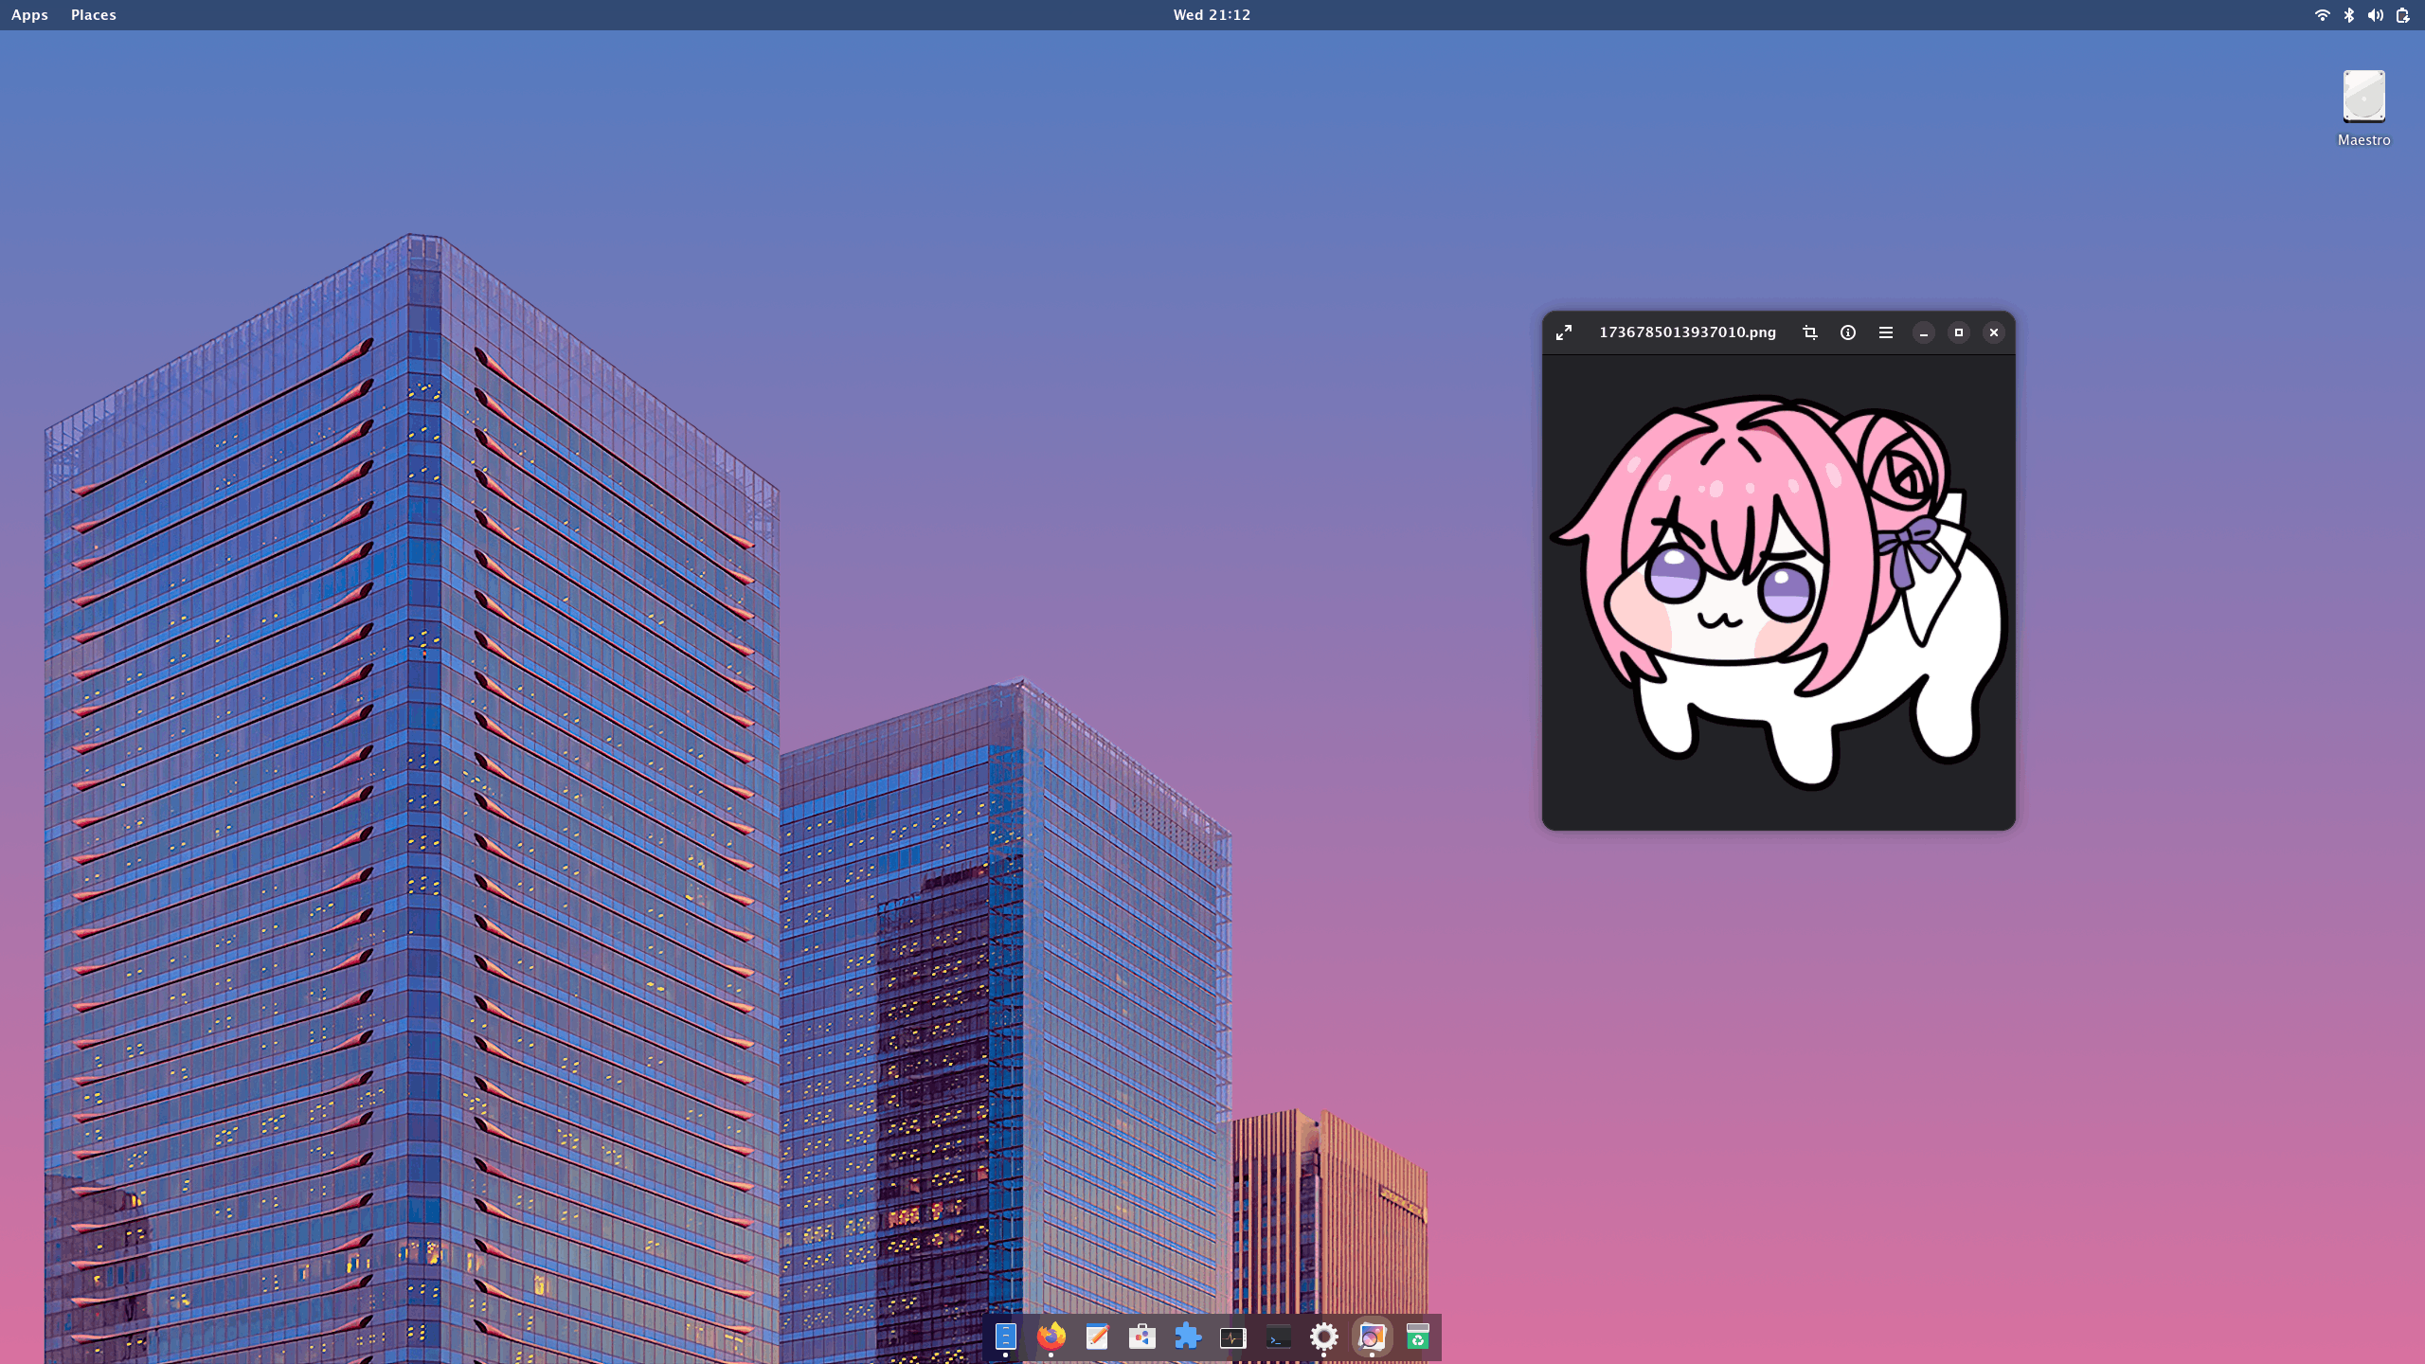Open the volume speaker indicator
2425x1364 pixels.
click(x=2376, y=15)
